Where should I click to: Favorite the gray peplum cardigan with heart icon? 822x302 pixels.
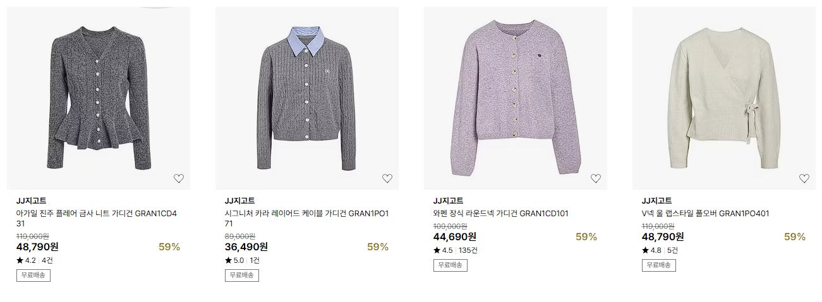coord(179,178)
